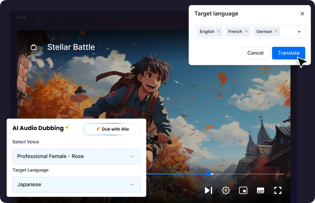315x203 pixels.
Task: Remove English from target languages
Action: 219,31
